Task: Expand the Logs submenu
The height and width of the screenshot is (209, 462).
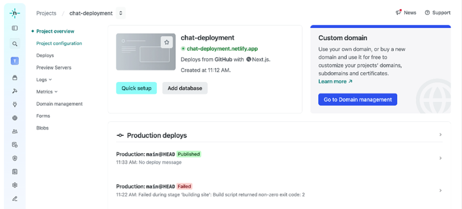Action: (44, 80)
